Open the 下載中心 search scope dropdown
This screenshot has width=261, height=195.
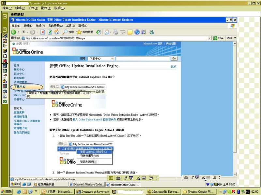112,58
